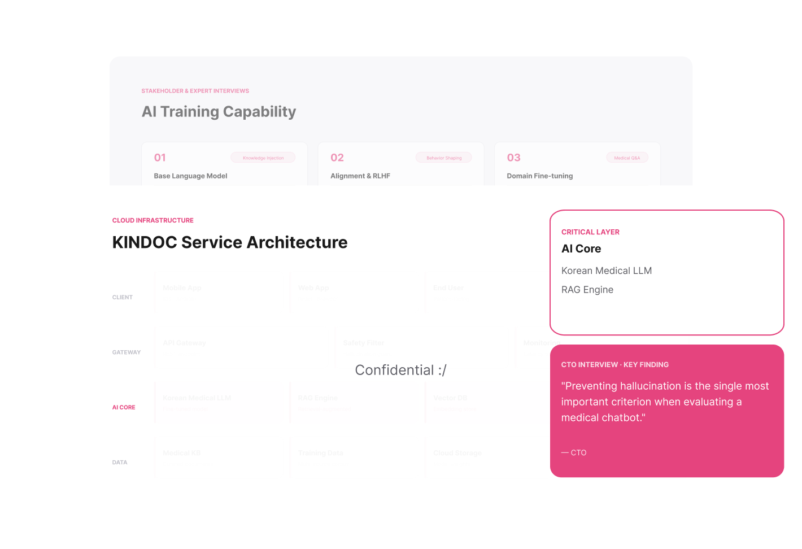The width and height of the screenshot is (802, 549).
Task: Select the "Knowledge Injection" tag
Action: (263, 158)
